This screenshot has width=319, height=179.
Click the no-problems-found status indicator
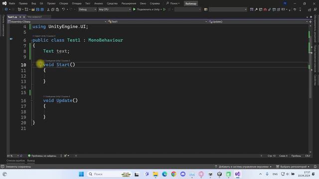pos(42,156)
